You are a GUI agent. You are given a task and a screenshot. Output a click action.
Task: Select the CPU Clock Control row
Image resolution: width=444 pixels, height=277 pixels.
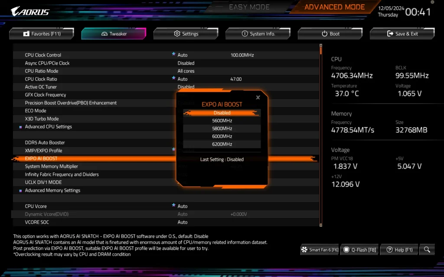(x=166, y=55)
